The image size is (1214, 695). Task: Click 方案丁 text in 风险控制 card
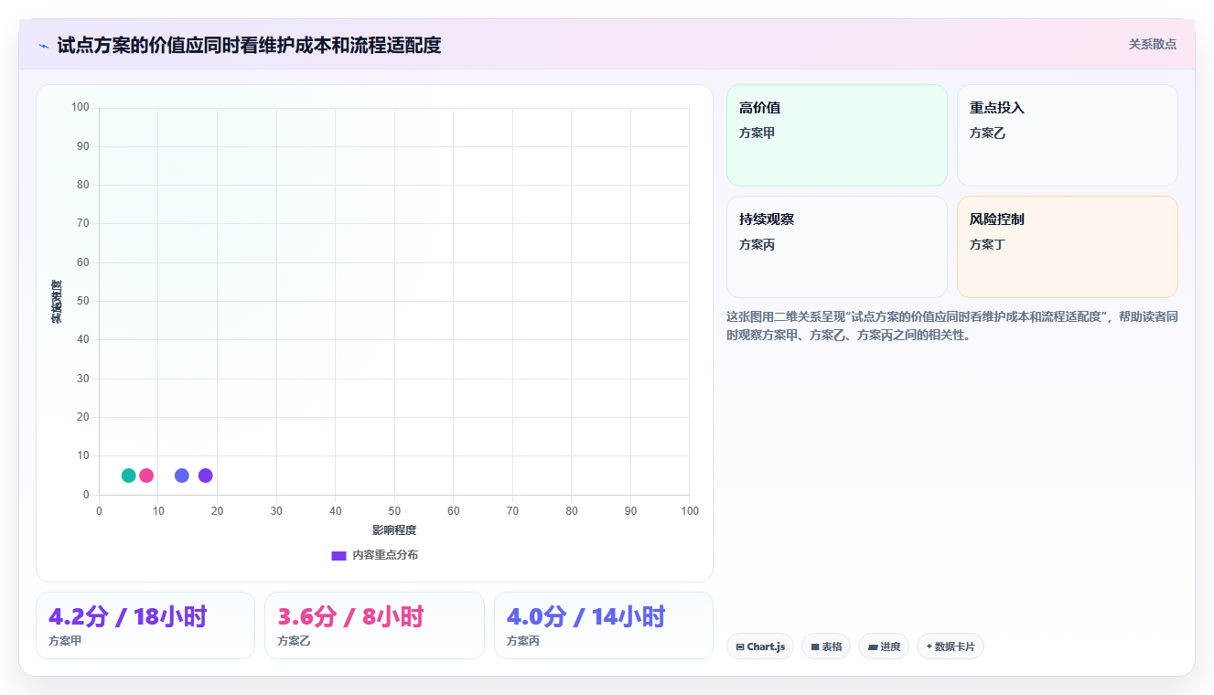tap(988, 245)
